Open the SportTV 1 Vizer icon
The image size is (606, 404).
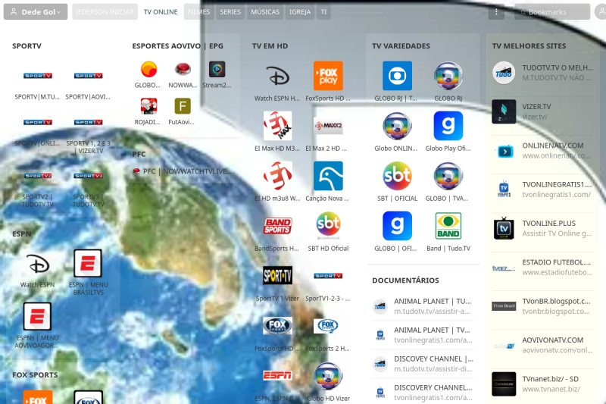pos(277,276)
